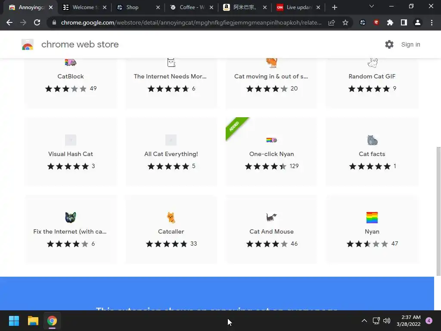Switch to CNN Live updates tab

pyautogui.click(x=298, y=7)
